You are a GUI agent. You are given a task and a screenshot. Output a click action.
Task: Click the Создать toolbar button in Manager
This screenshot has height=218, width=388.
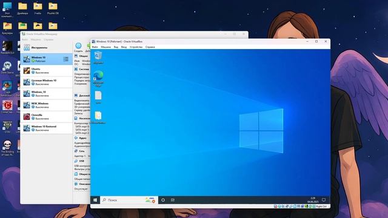pyautogui.click(x=78, y=47)
